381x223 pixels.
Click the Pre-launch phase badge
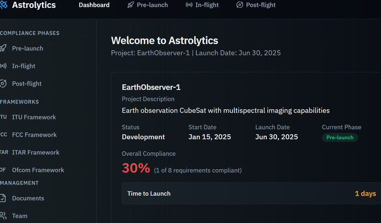click(x=340, y=138)
